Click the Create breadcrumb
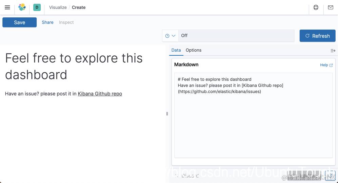 pyautogui.click(x=79, y=7)
